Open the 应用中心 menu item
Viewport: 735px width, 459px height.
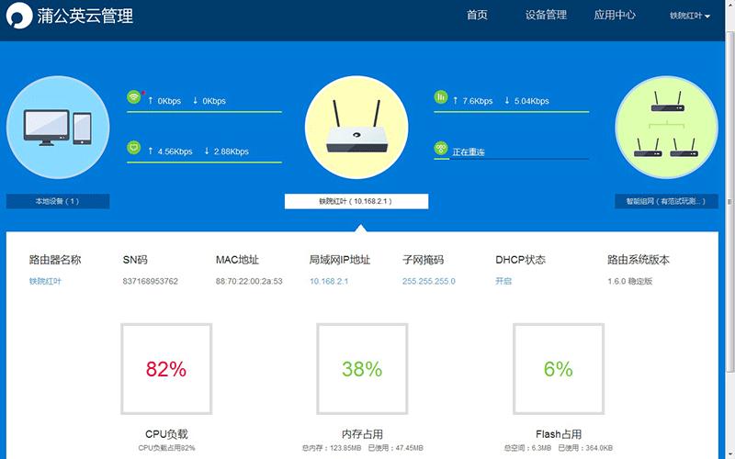pyautogui.click(x=615, y=15)
